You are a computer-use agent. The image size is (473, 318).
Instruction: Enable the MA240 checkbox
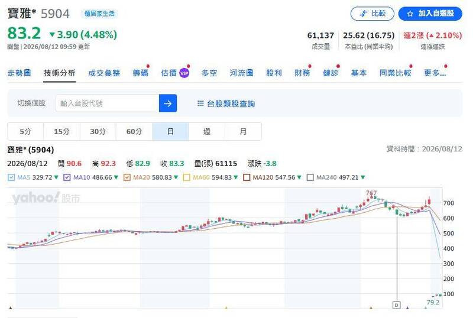pyautogui.click(x=310, y=177)
